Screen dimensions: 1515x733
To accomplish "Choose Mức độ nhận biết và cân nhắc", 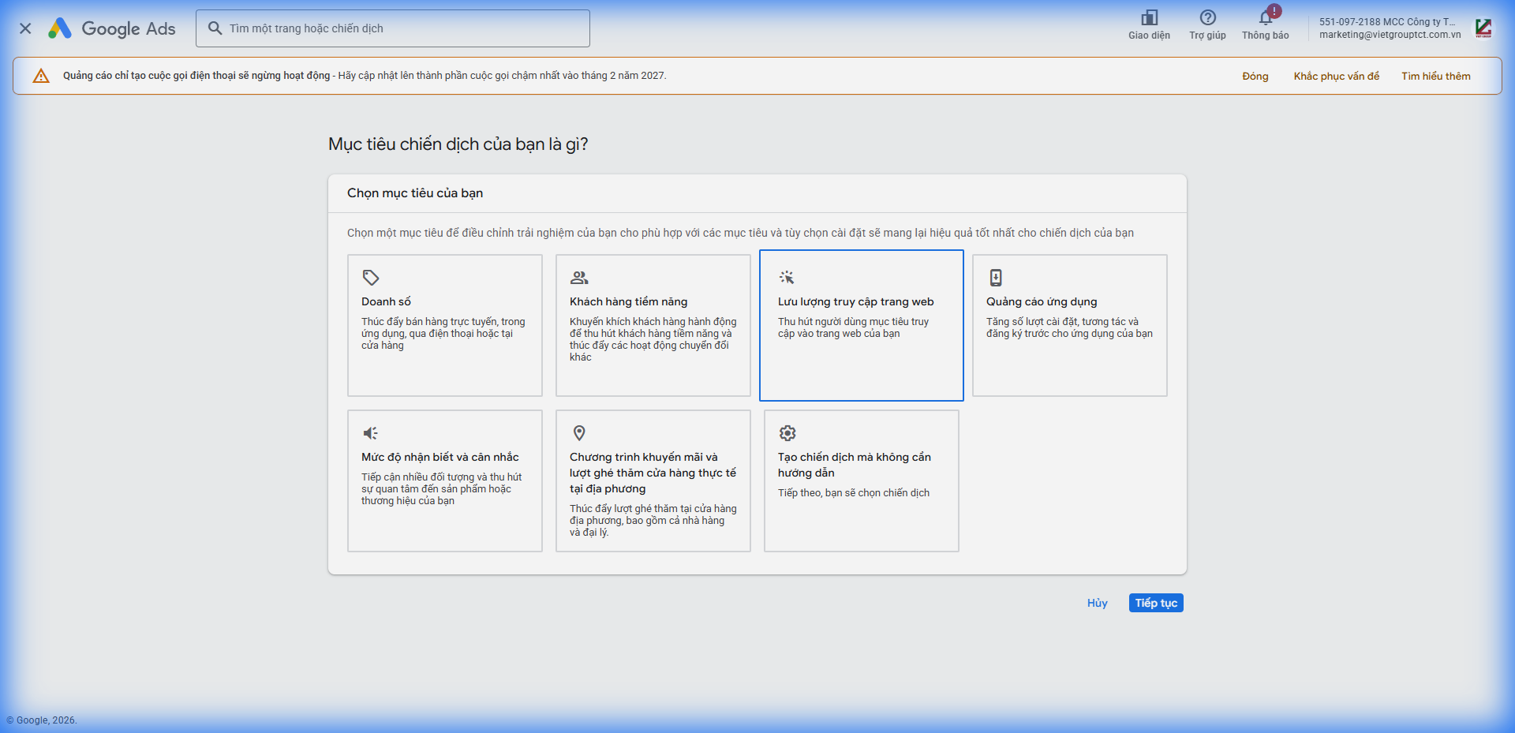I will tap(445, 481).
